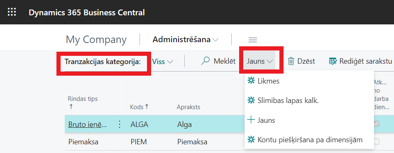This screenshot has height=153, width=394.
Task: Click the Meklēt magnifier icon
Action: click(205, 61)
